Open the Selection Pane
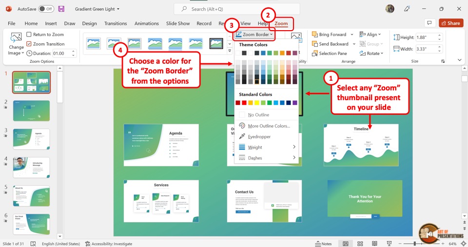 click(x=329, y=53)
